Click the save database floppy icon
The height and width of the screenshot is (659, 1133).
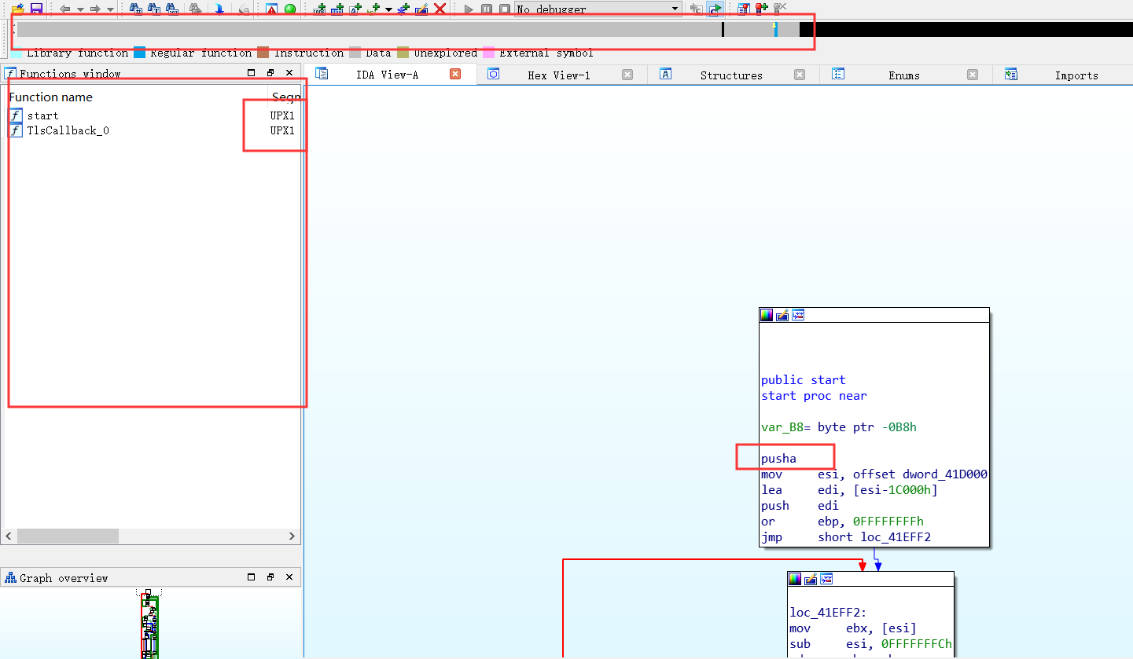[x=36, y=9]
